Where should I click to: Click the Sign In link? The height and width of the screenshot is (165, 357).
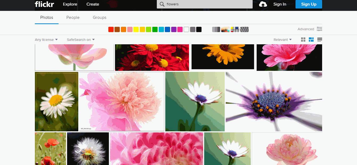click(x=280, y=4)
